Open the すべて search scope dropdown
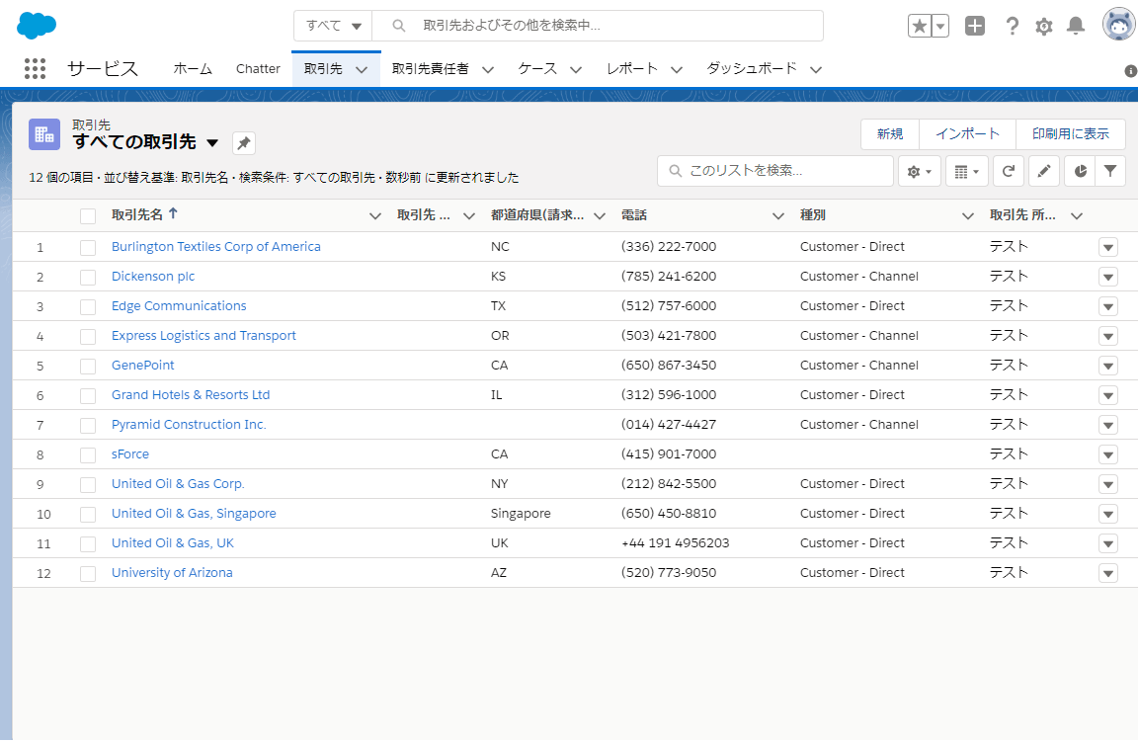The image size is (1138, 741). tap(334, 26)
